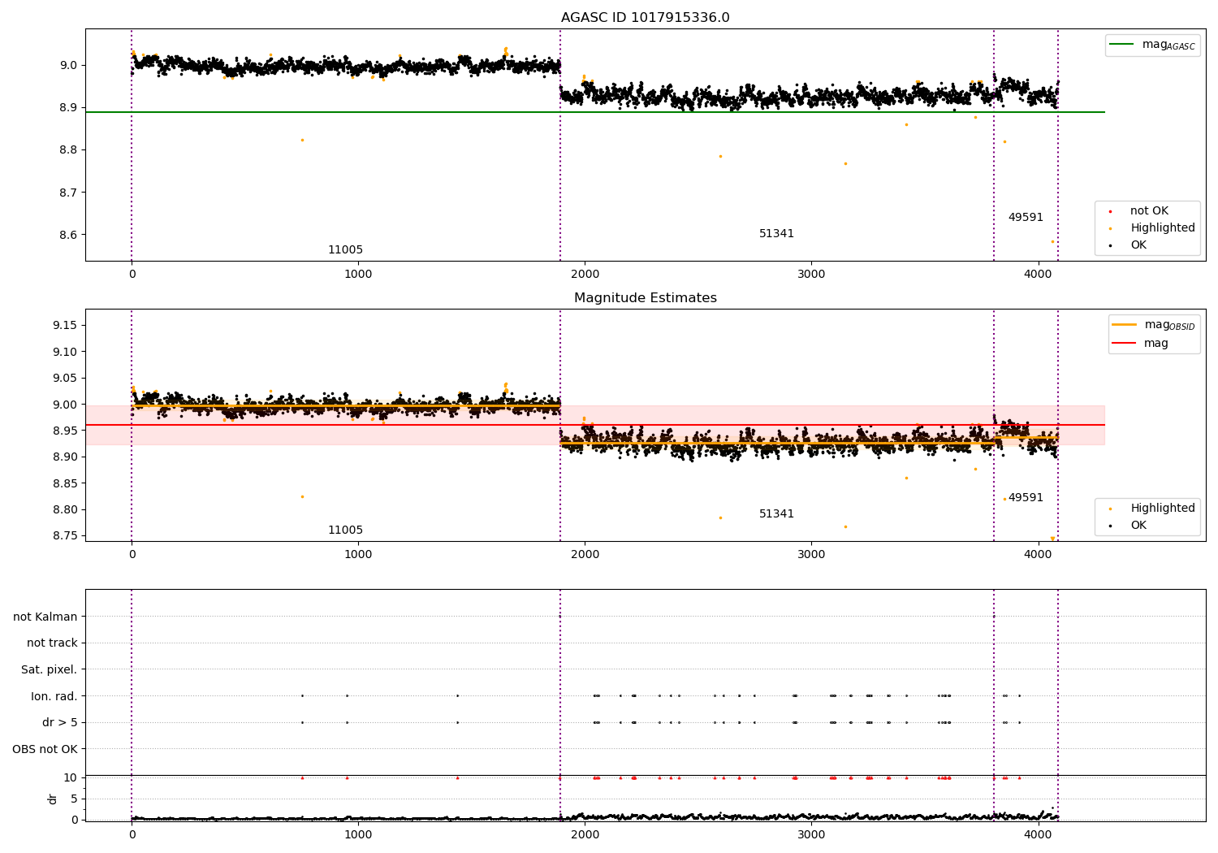Click the 3000 x-axis tick under Magnitude Estimates plot
Screen dimensions: 1218x853
coord(811,555)
